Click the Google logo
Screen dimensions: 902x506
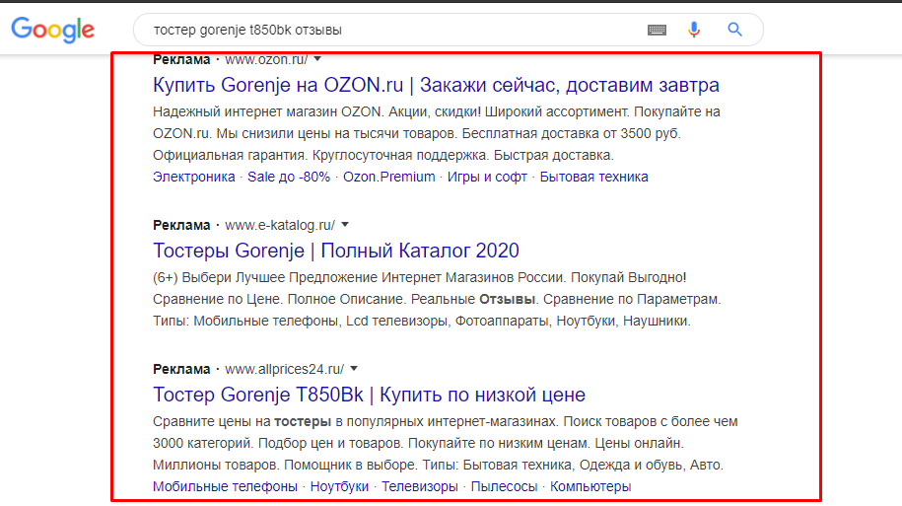[x=52, y=30]
